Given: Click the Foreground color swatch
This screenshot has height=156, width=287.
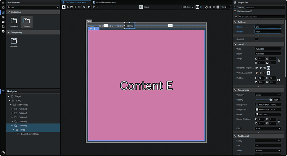Looking at the screenshot, I should (x=257, y=110).
